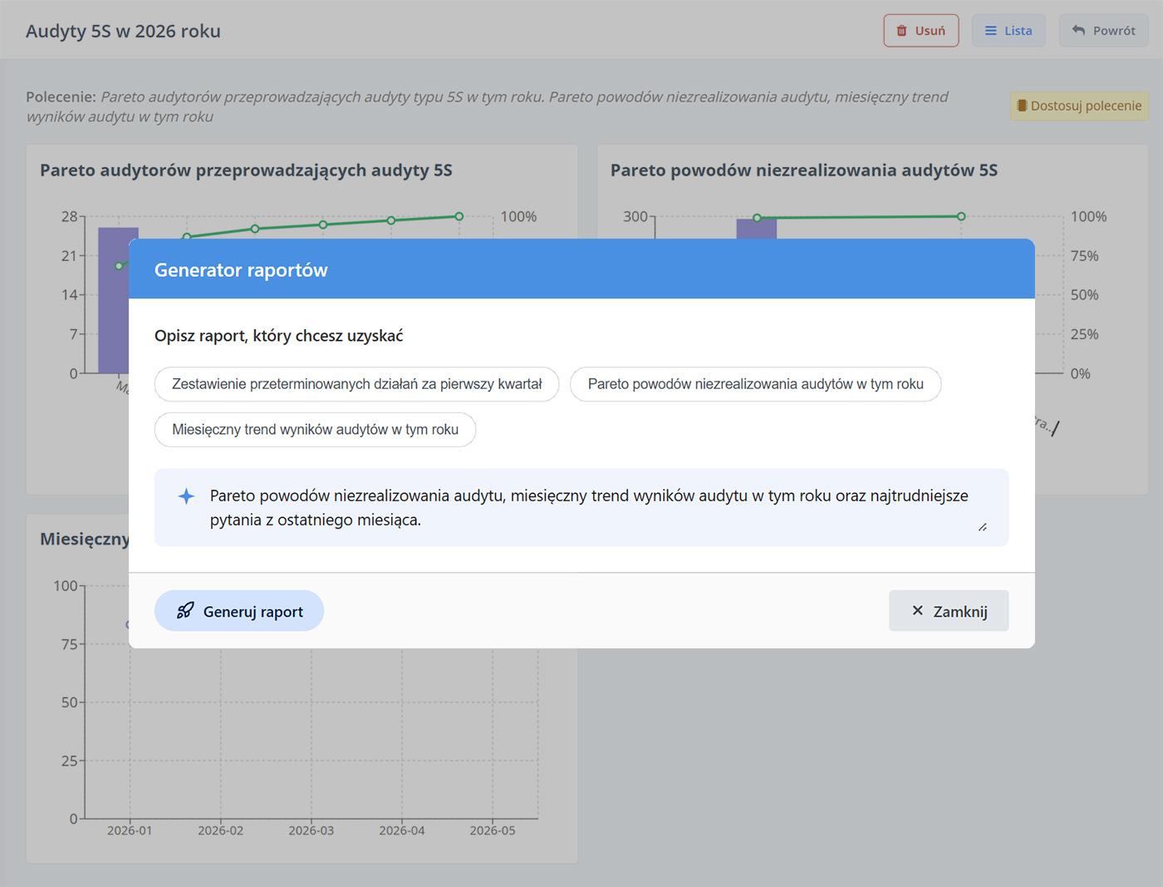The width and height of the screenshot is (1163, 887).
Task: Grab the textarea resize handle corner
Action: (x=983, y=527)
